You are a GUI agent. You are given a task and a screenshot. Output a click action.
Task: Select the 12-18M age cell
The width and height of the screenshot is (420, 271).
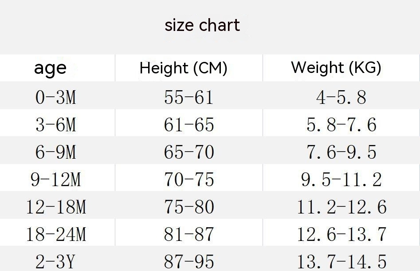[56, 207]
